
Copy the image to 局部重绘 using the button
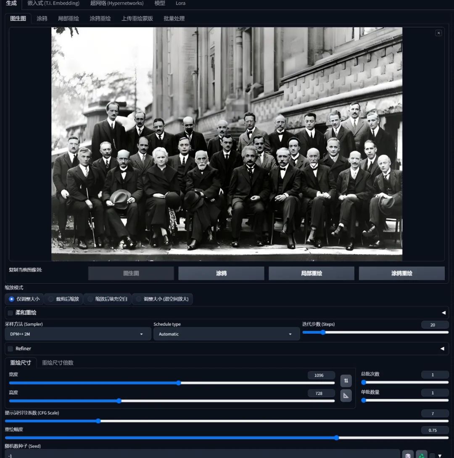tap(311, 274)
